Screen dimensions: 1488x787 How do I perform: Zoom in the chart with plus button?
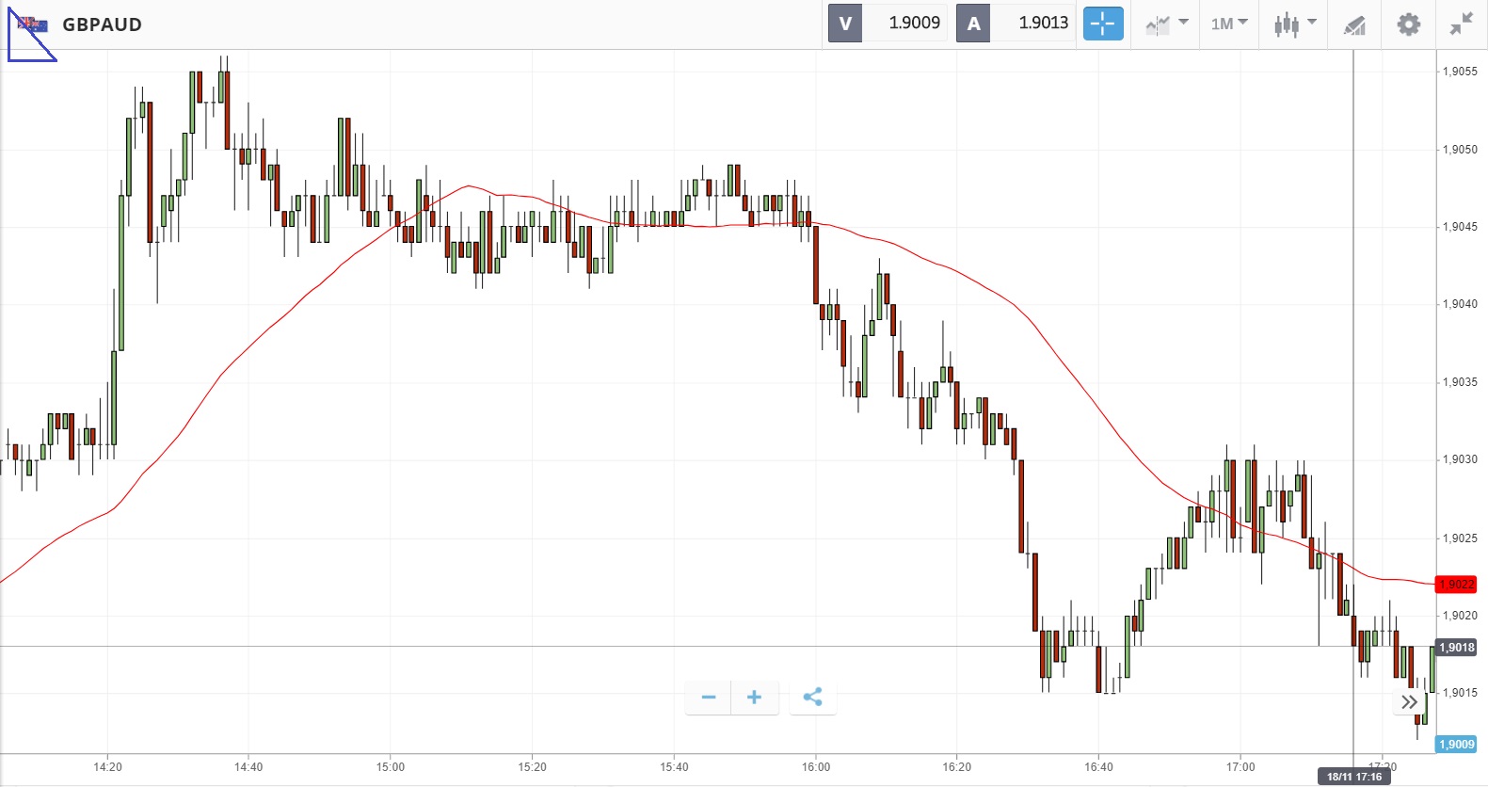click(x=754, y=698)
